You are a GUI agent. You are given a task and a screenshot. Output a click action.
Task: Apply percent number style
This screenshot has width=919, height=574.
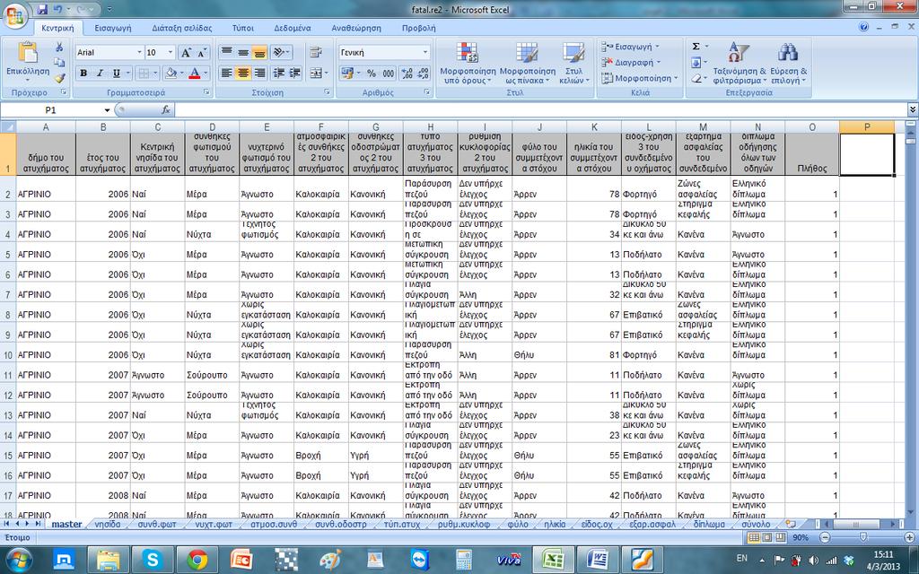point(372,74)
